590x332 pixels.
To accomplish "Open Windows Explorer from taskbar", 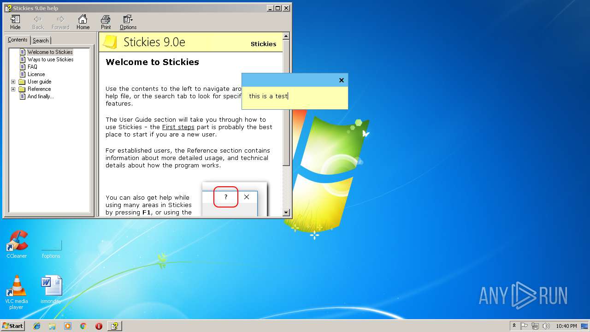I will (x=52, y=326).
